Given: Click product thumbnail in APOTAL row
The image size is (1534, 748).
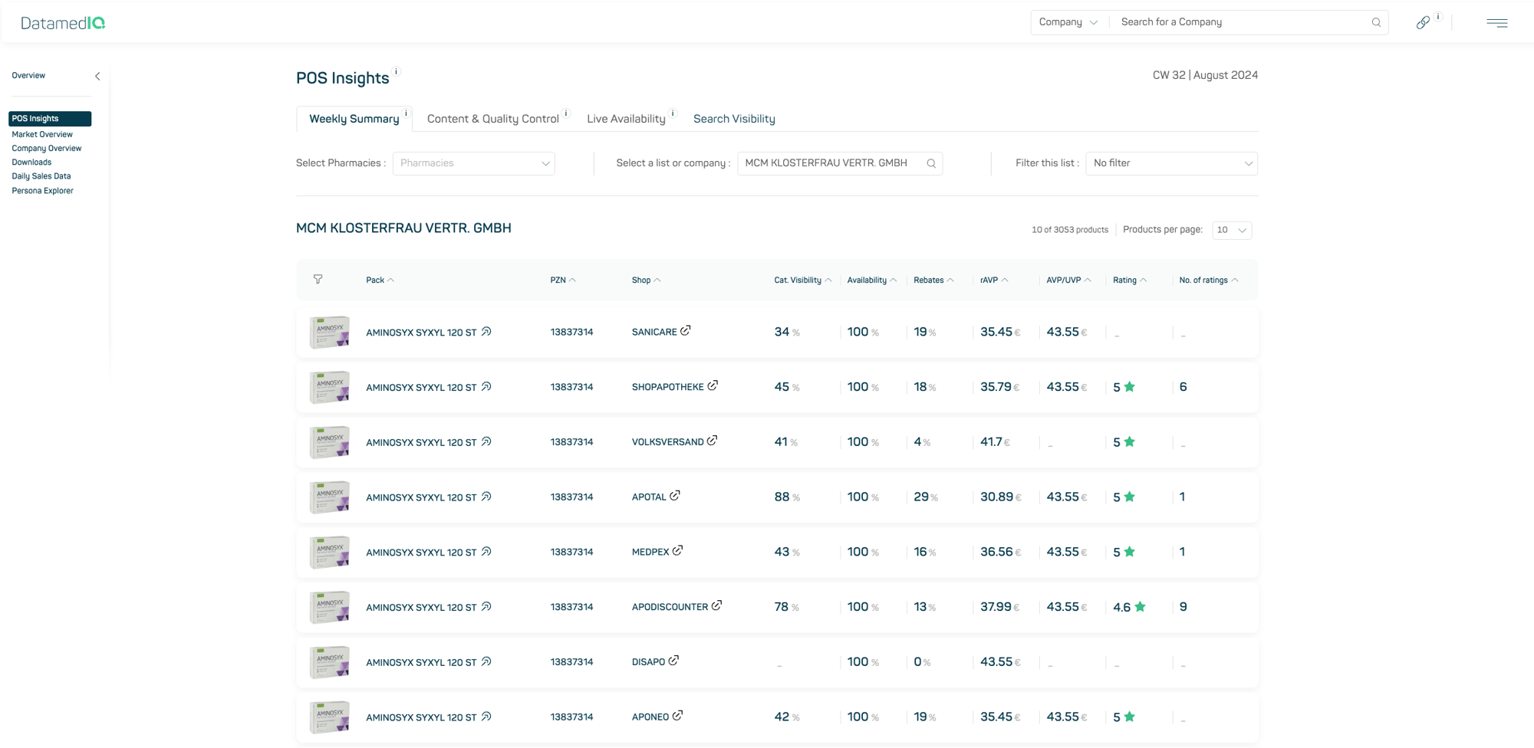Looking at the screenshot, I should (330, 497).
